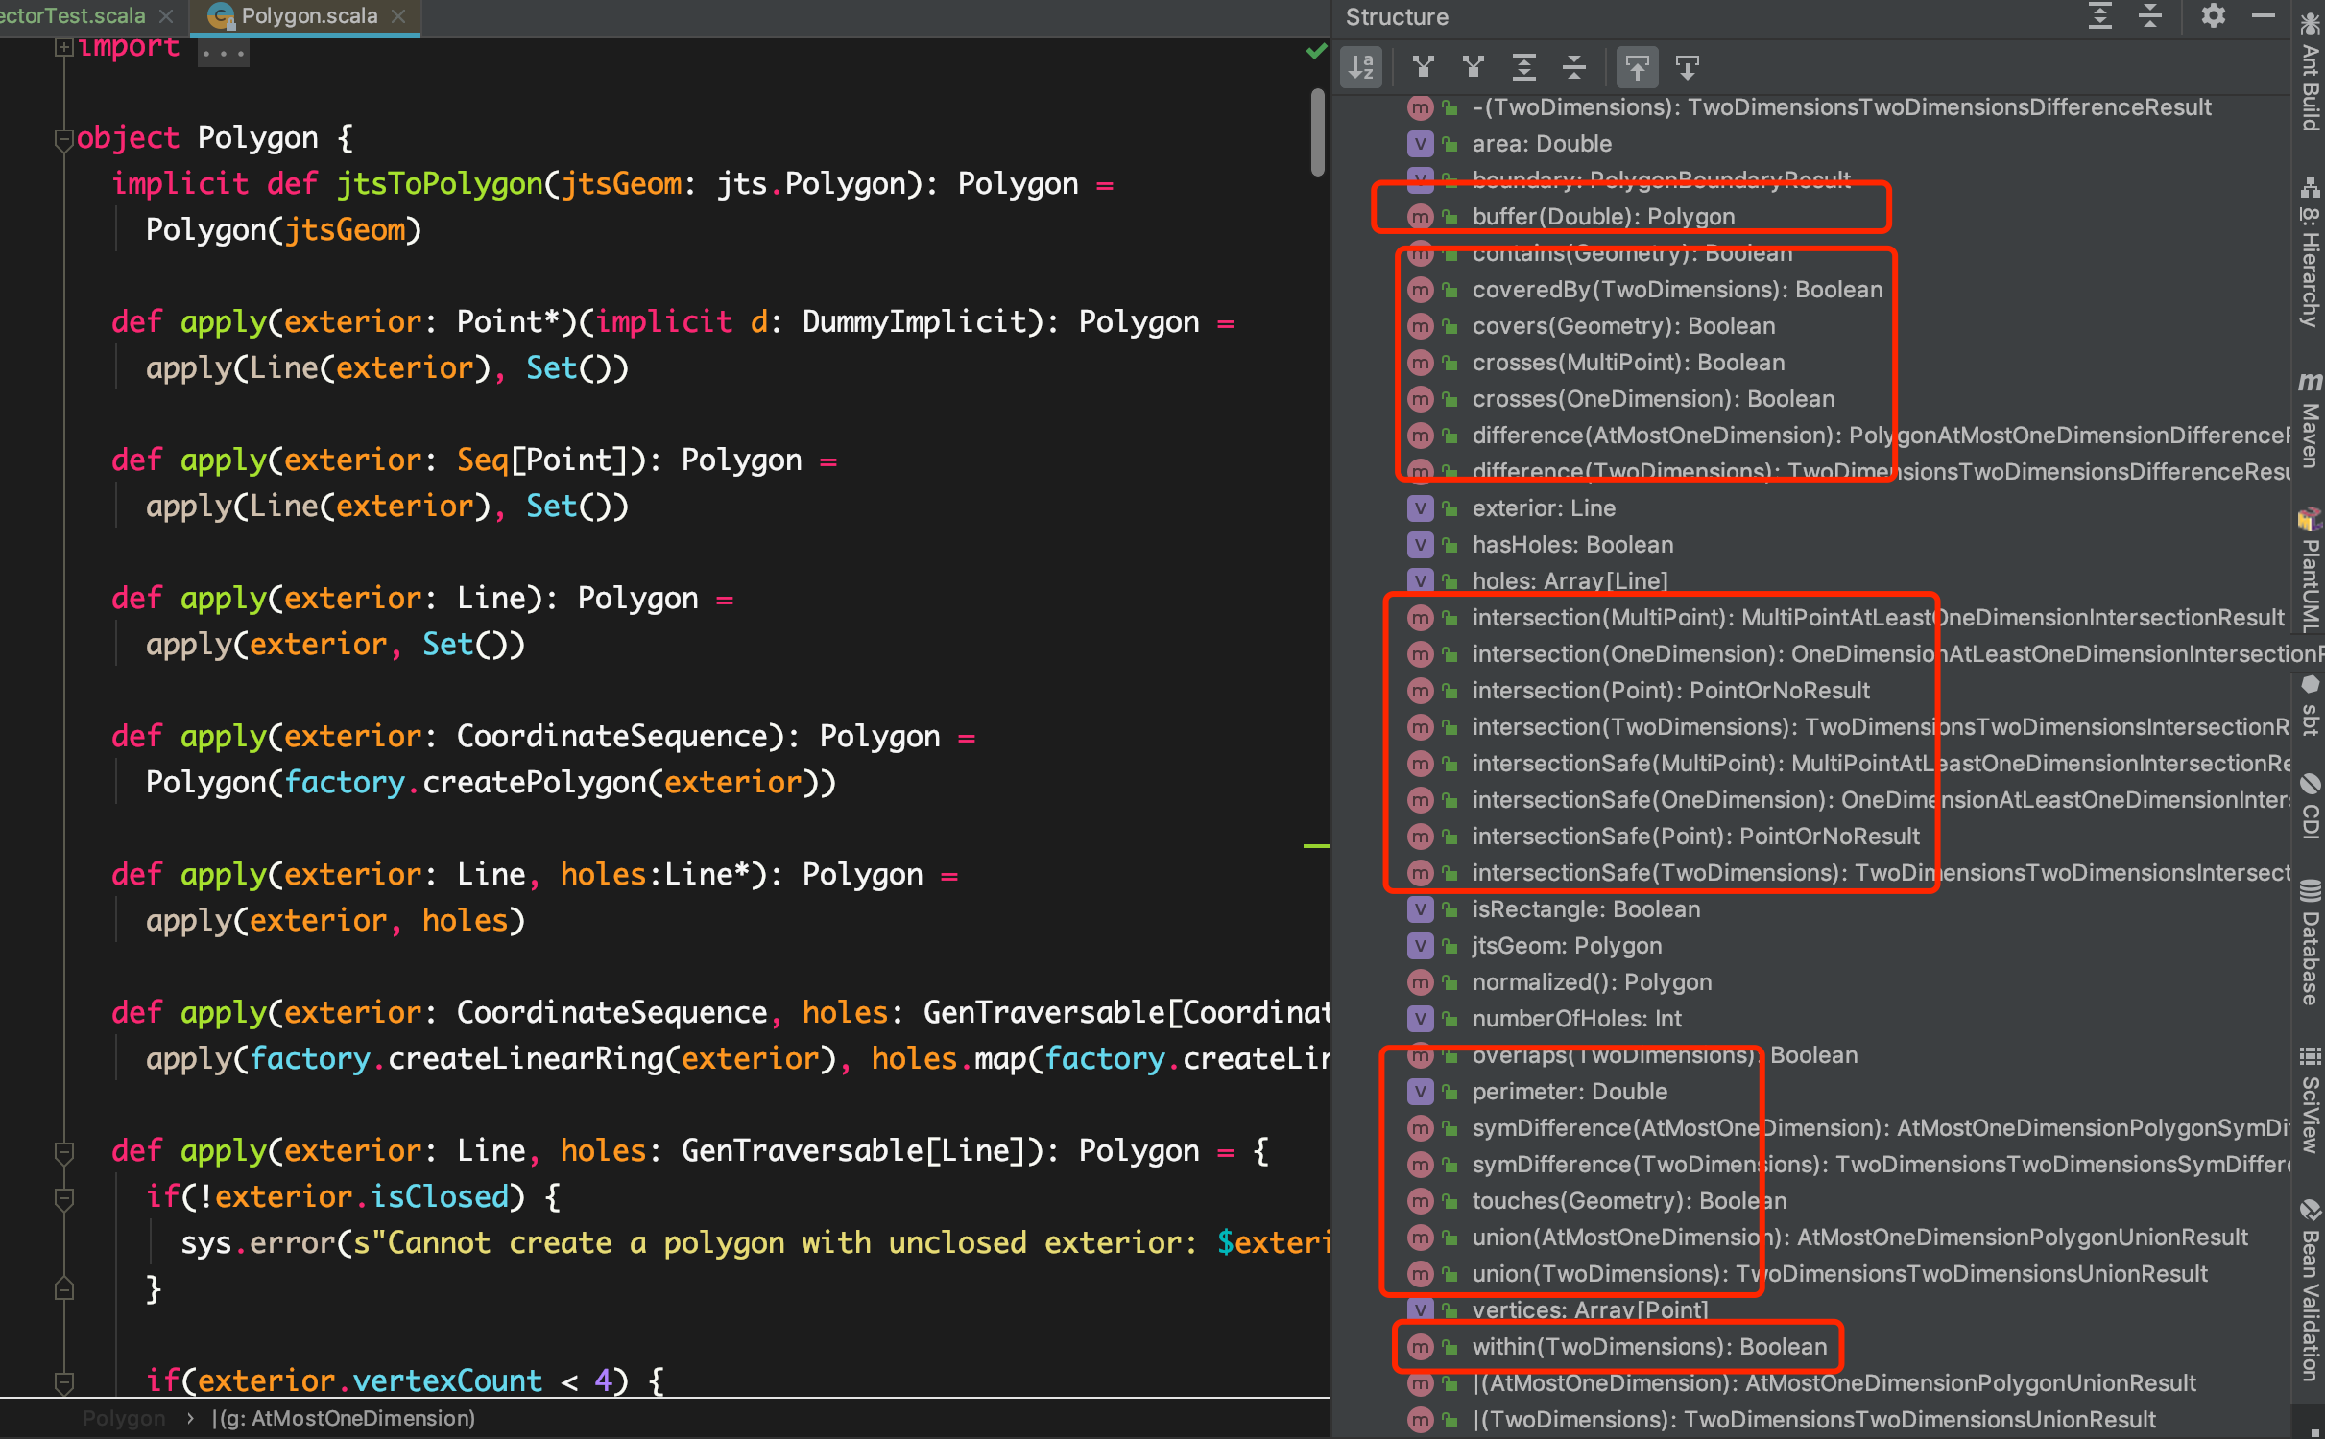The height and width of the screenshot is (1439, 2325).
Task: Click the editor vertical scrollbar thumb
Action: click(1318, 132)
